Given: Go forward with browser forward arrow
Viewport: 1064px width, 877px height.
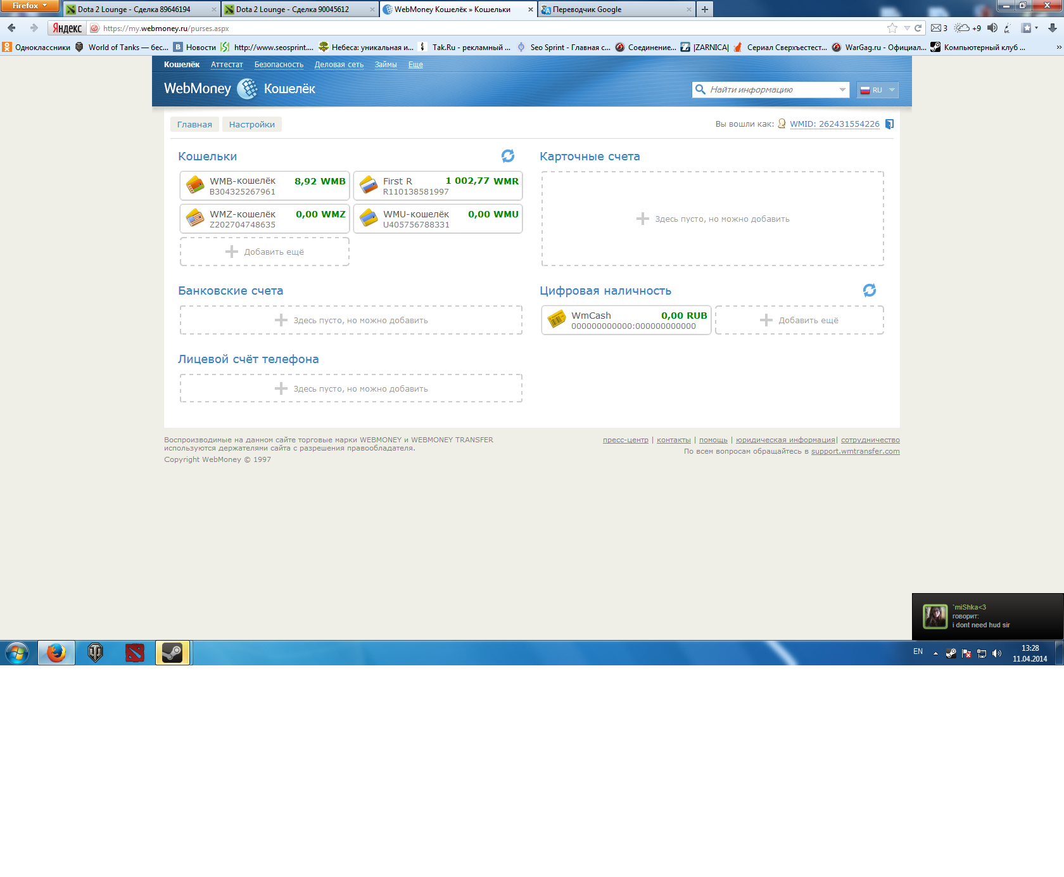Looking at the screenshot, I should [x=34, y=28].
